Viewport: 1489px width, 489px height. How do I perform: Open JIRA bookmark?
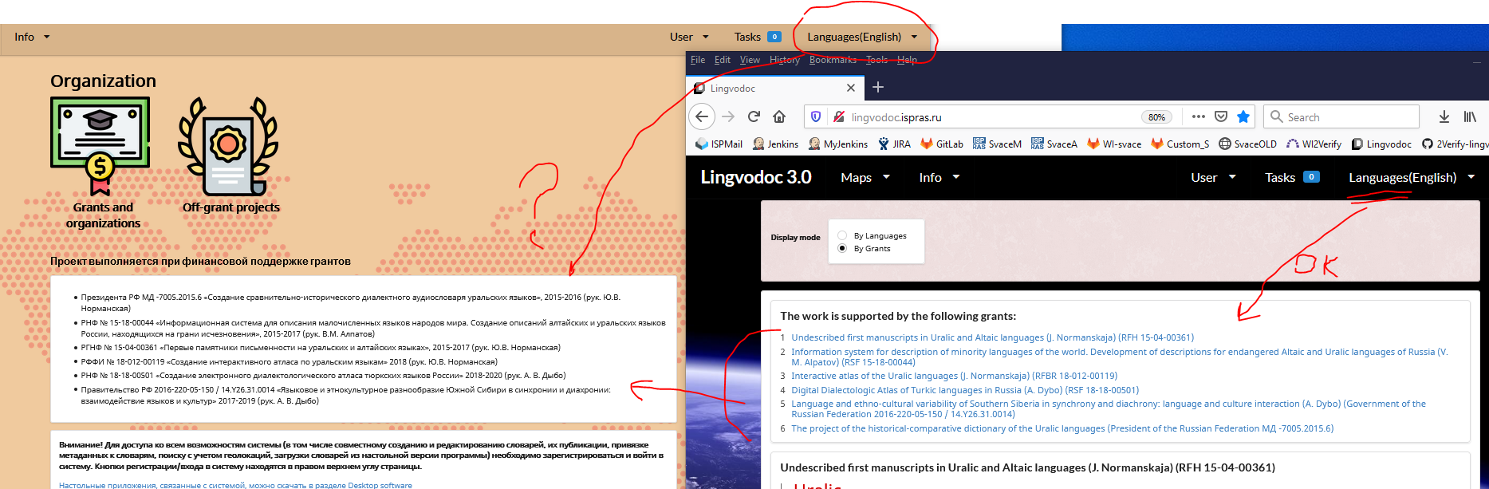coord(894,144)
